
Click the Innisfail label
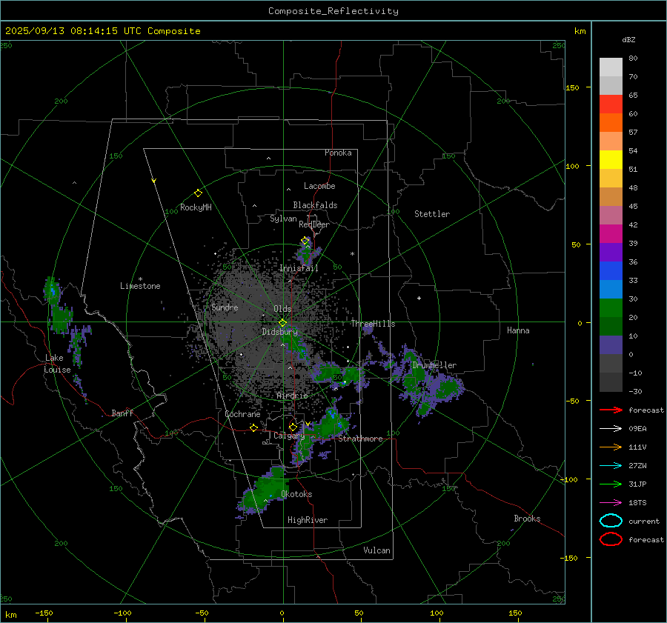pyautogui.click(x=299, y=268)
